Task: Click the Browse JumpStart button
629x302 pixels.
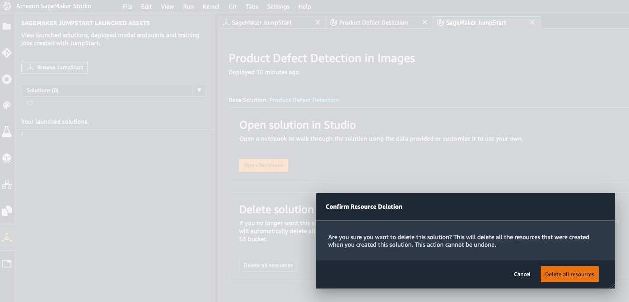Action: 55,67
